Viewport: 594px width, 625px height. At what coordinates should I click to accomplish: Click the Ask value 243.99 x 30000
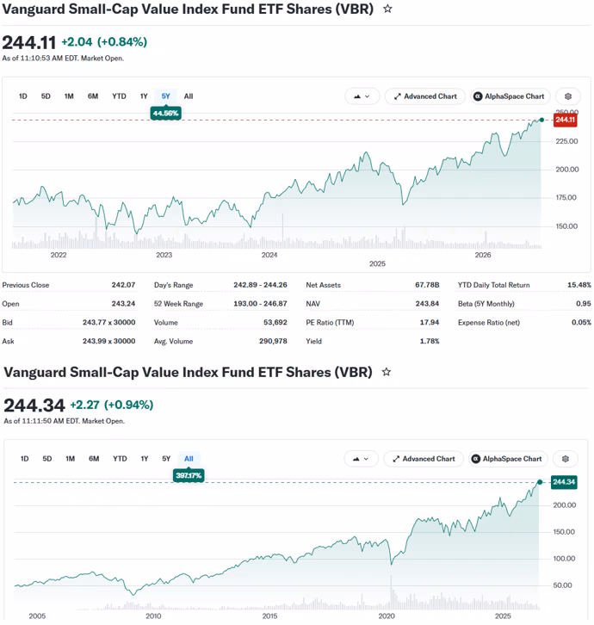[108, 341]
